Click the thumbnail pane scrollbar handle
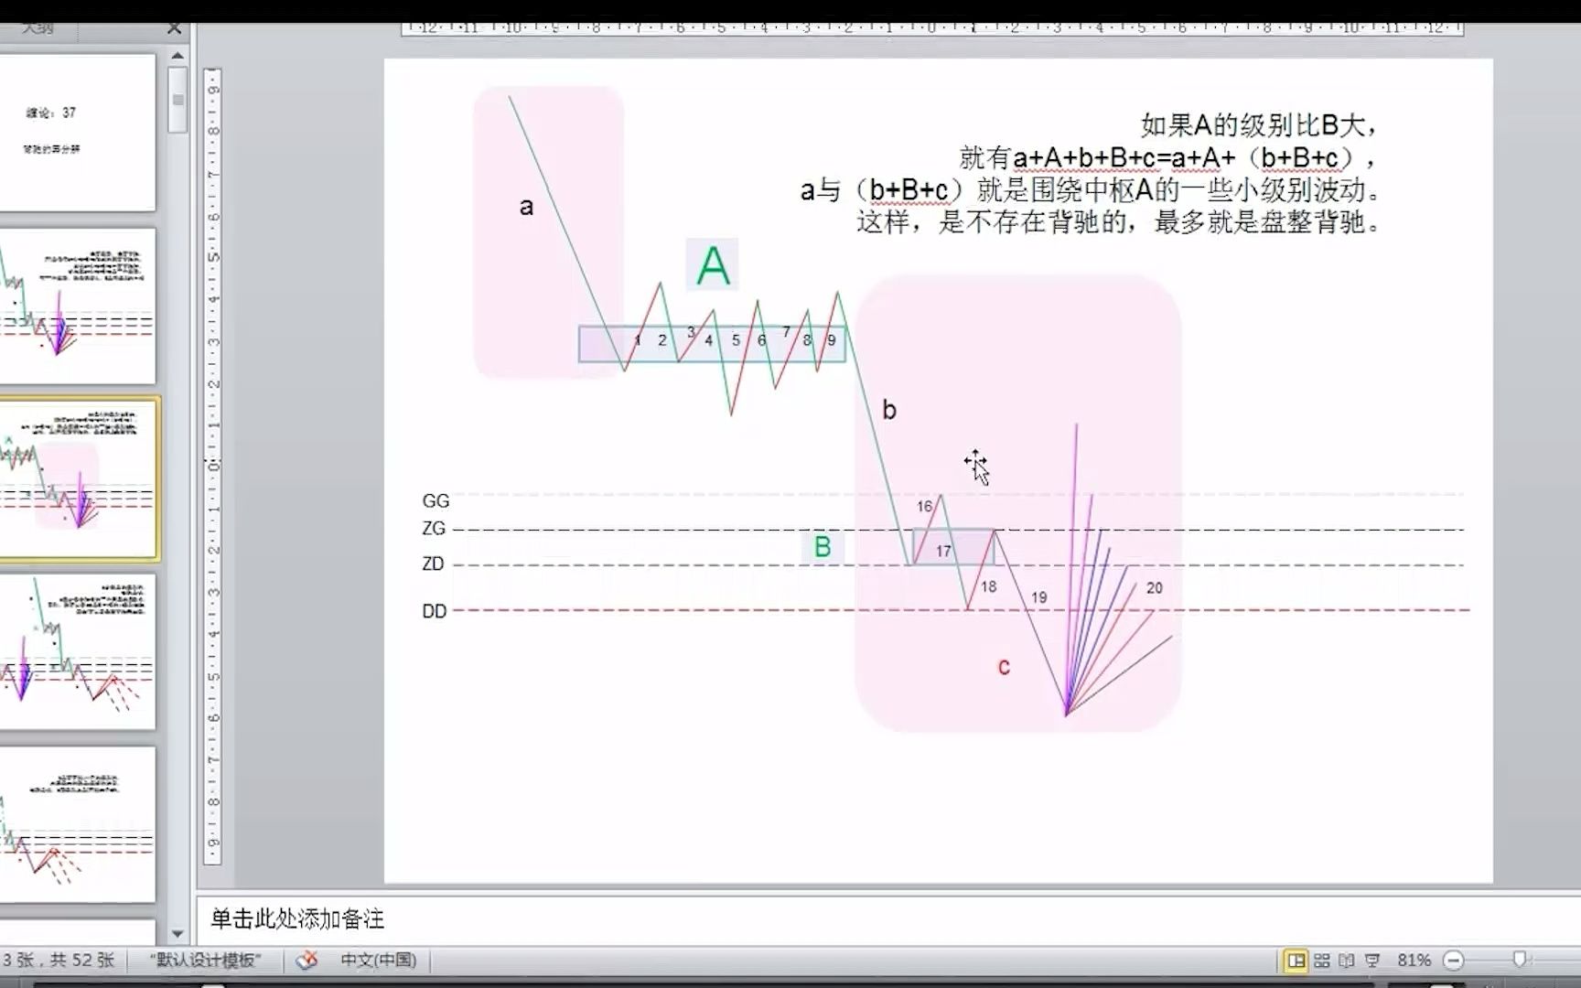This screenshot has width=1581, height=988. [x=177, y=100]
